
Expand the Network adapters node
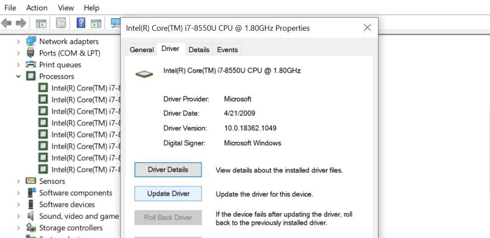19,42
